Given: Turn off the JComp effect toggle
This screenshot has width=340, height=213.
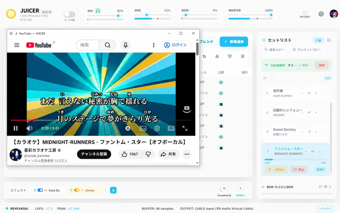Looking at the screenshot, I should point(77,190).
